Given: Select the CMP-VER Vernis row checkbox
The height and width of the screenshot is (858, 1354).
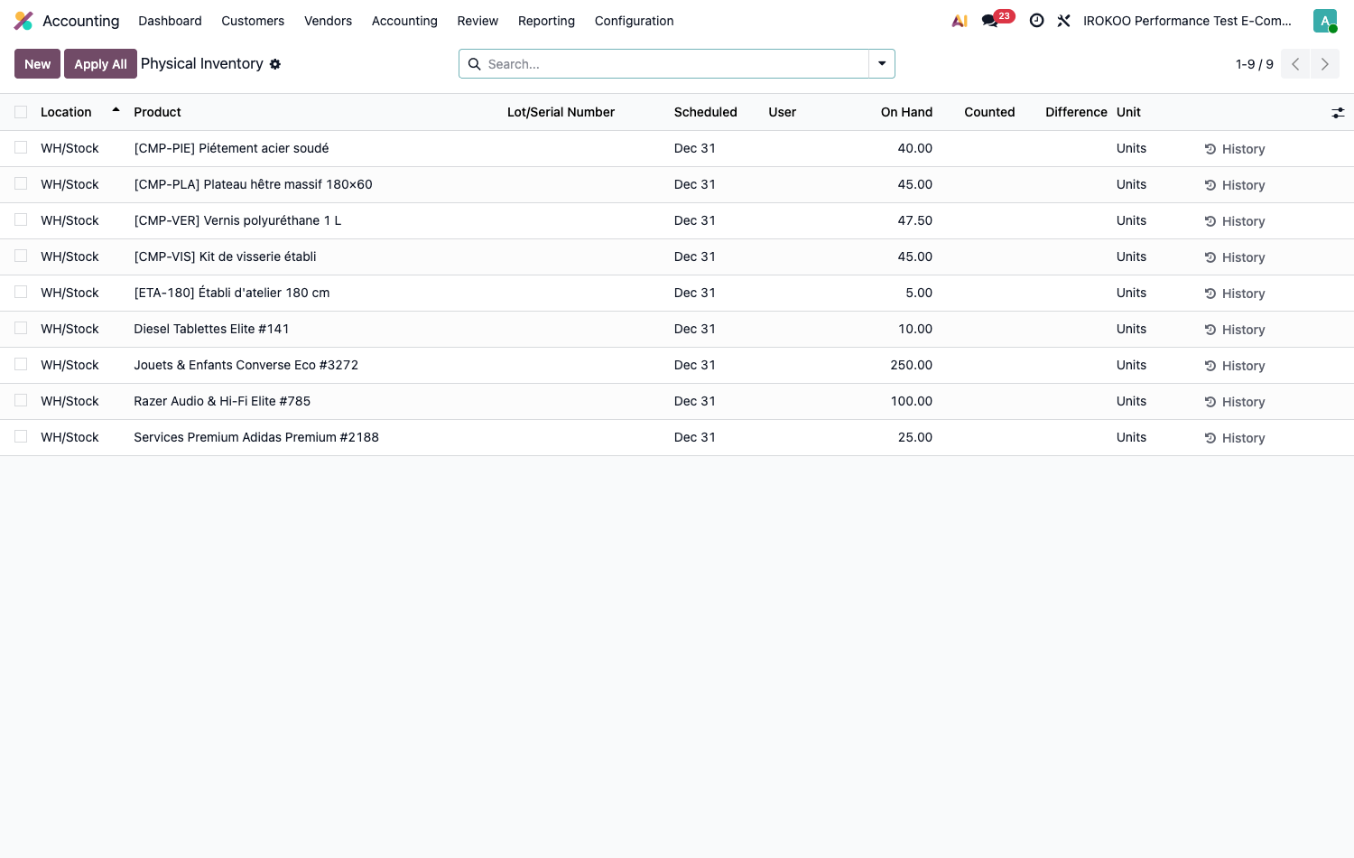Looking at the screenshot, I should [21, 219].
